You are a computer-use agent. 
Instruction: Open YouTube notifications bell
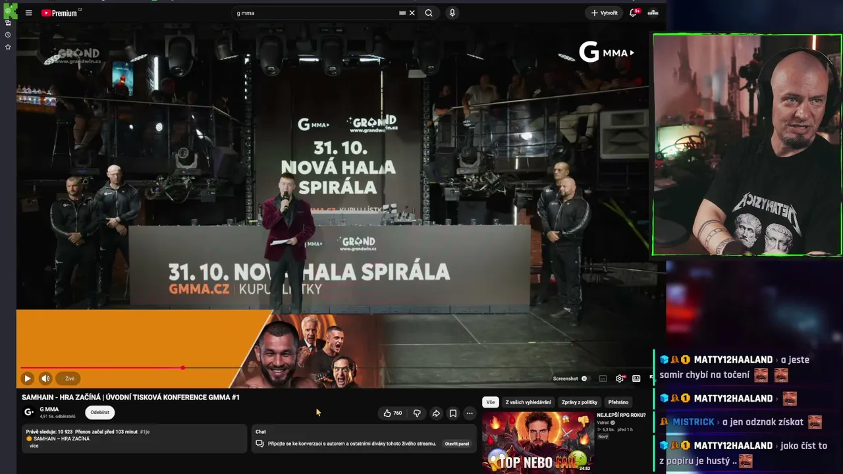coord(634,13)
